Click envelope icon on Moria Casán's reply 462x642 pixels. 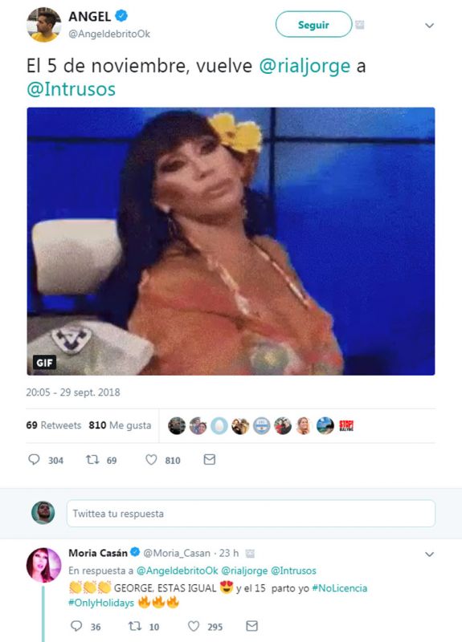251,626
